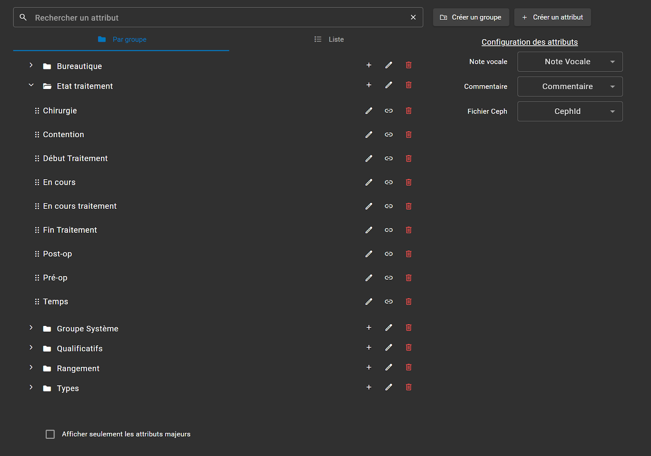Click link icon for Début Traitement
Viewport: 651px width, 456px height.
tap(389, 158)
